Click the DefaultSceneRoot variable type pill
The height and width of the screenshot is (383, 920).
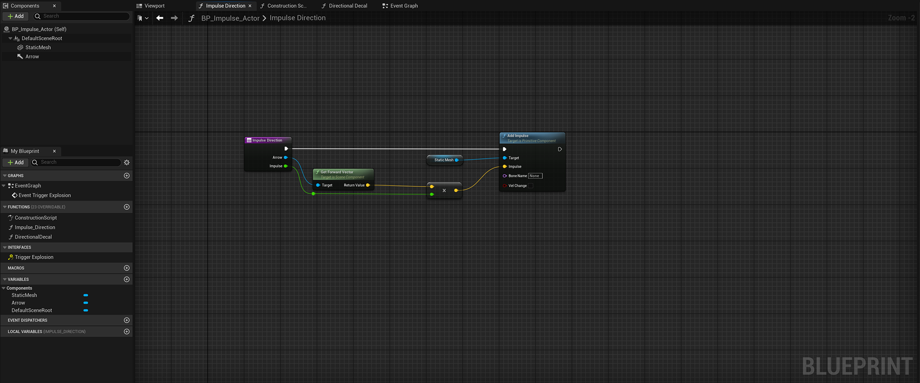(x=86, y=310)
